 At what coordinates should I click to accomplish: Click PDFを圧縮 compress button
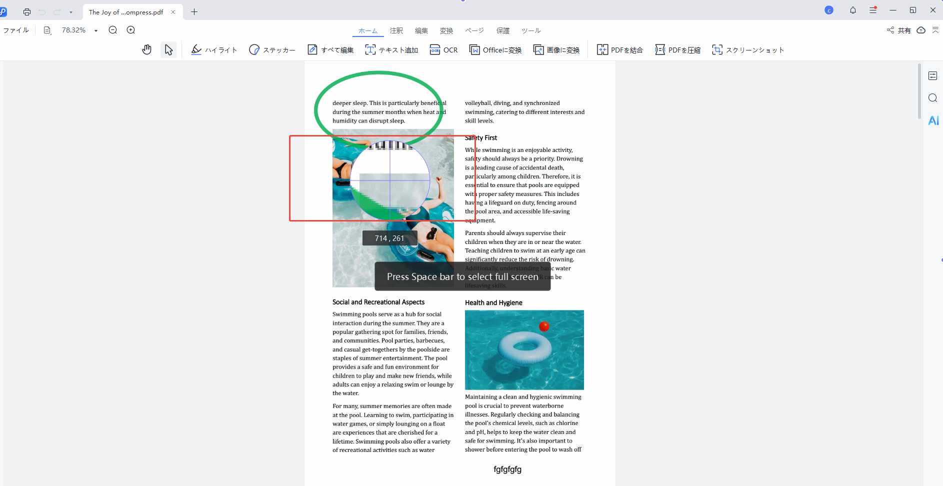point(677,49)
